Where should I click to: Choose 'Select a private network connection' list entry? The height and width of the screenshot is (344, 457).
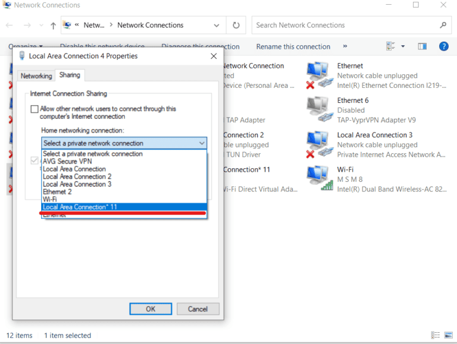[x=124, y=154]
